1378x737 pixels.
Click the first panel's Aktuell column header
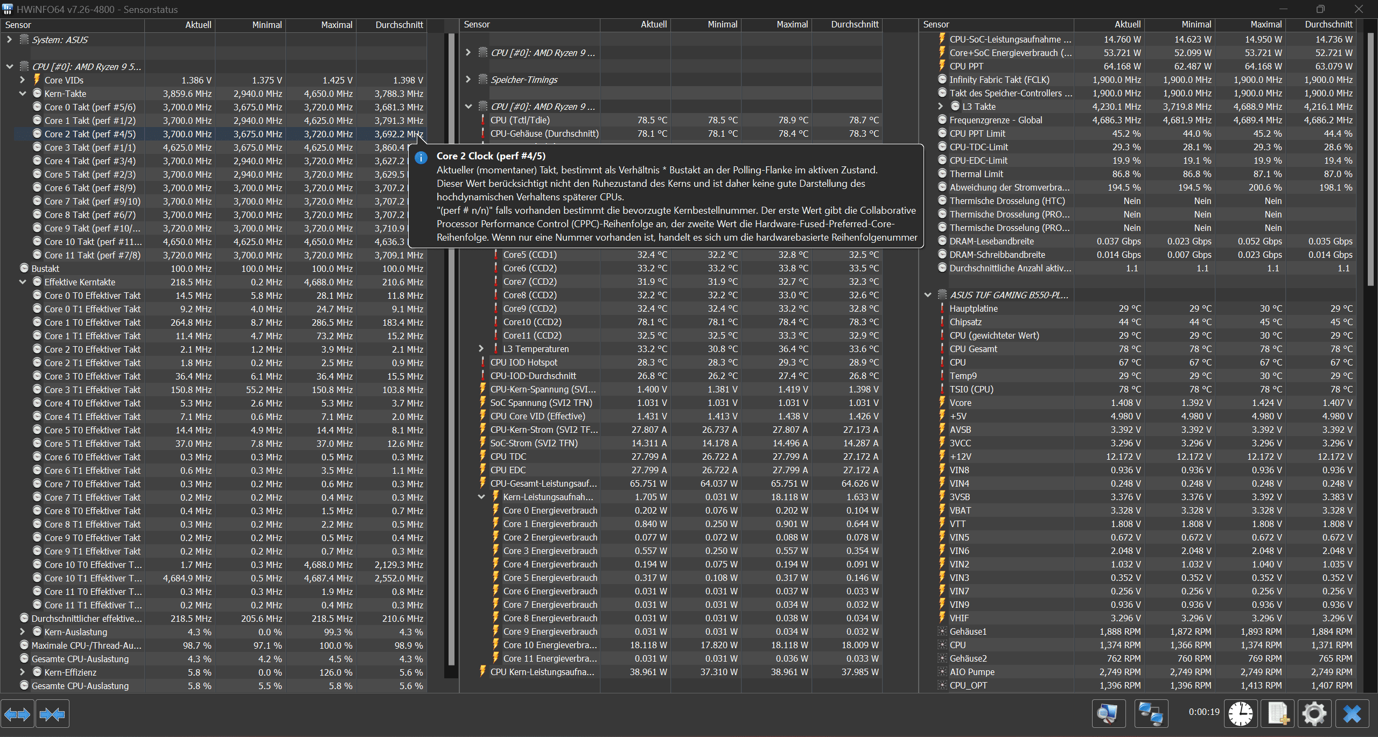[x=180, y=25]
